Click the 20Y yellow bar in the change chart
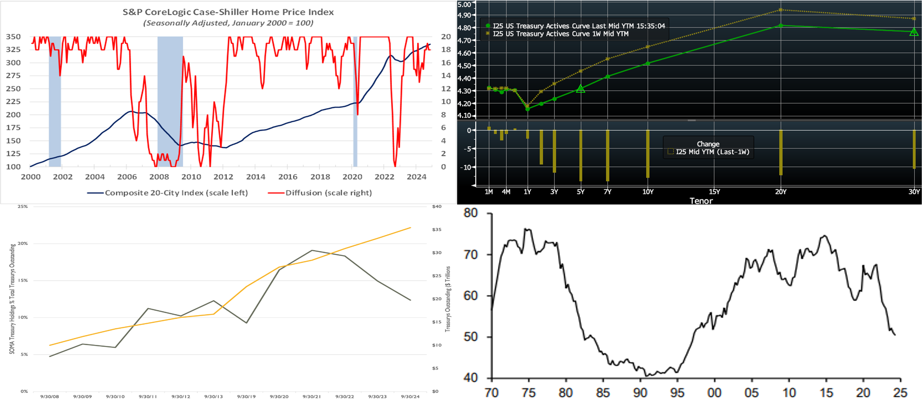This screenshot has width=922, height=400. 781,152
